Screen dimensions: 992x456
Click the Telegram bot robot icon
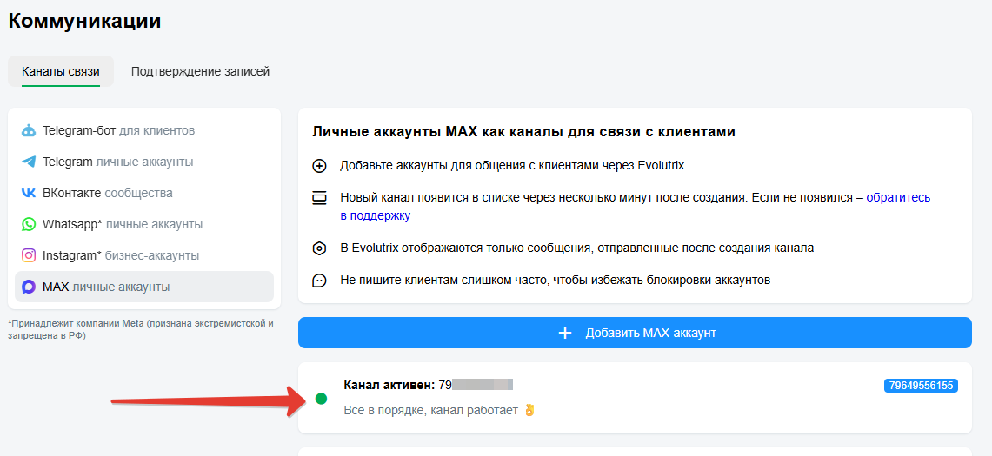pyautogui.click(x=29, y=131)
